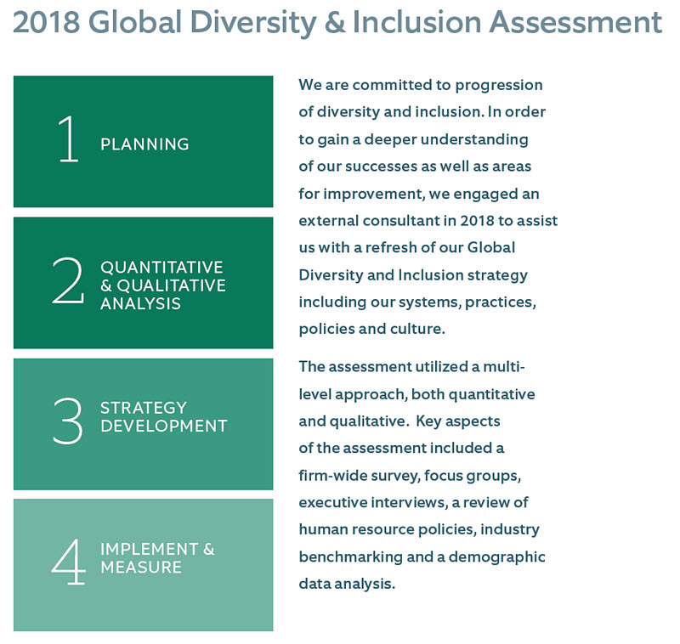Image resolution: width=680 pixels, height=644 pixels.
Task: Select the '1 Planning' step box
Action: pyautogui.click(x=143, y=141)
